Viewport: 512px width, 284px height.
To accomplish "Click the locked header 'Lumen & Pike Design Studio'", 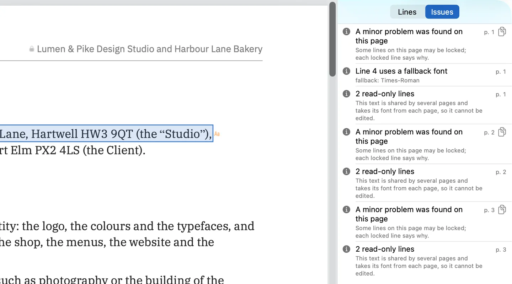I will point(150,49).
